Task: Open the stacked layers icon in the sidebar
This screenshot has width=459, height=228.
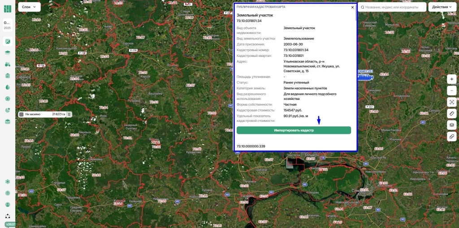Action: [x=8, y=53]
